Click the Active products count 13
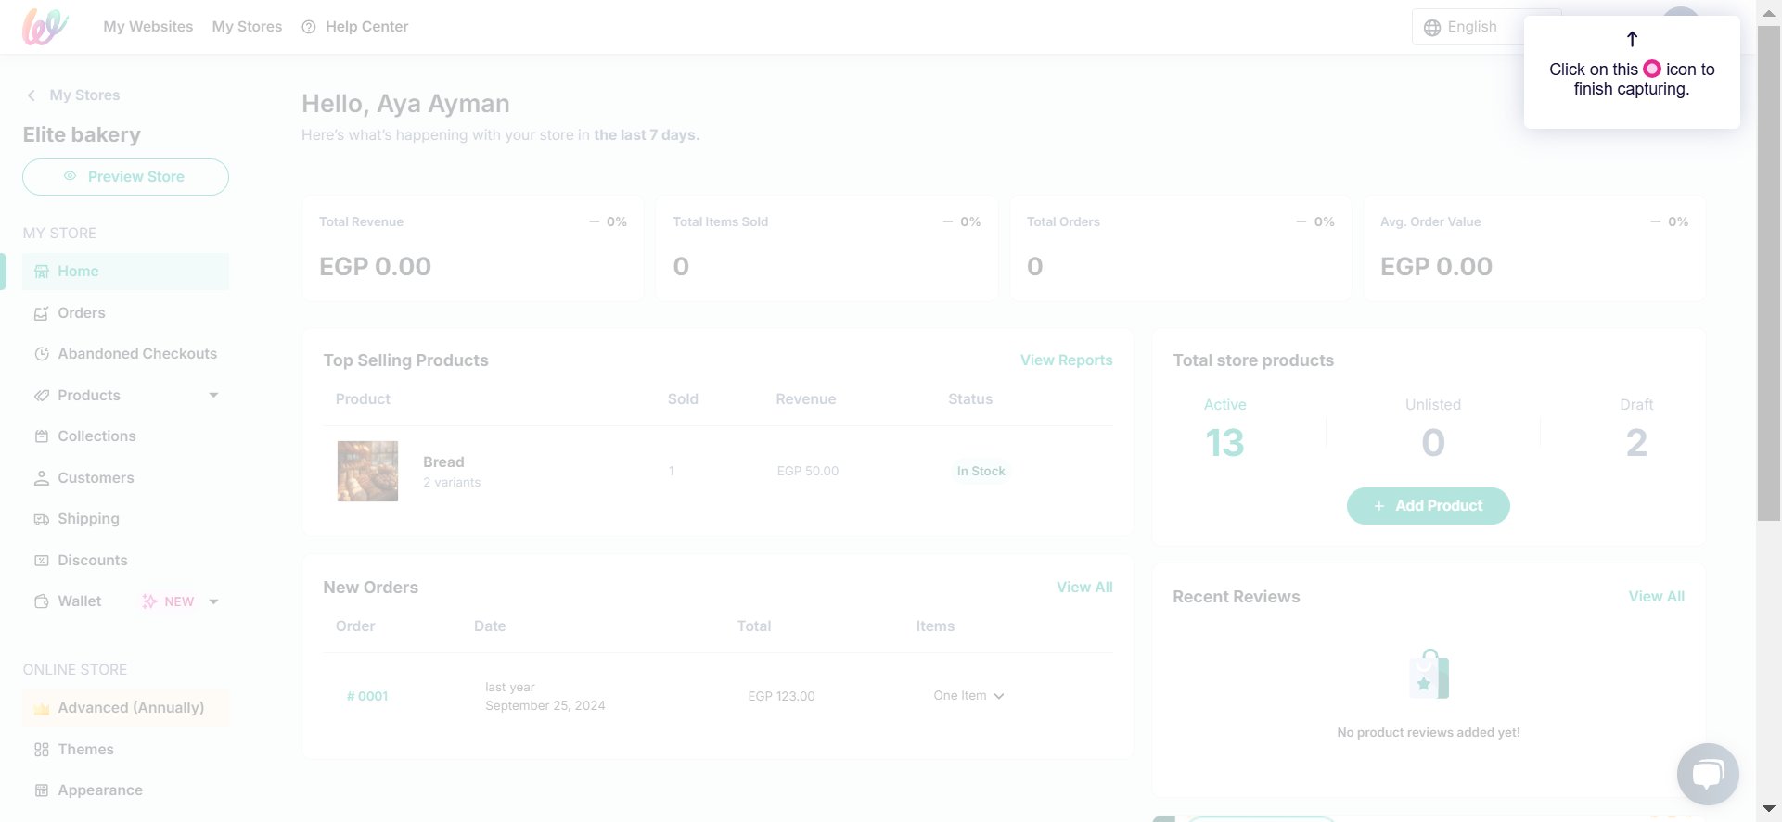Screen dimensions: 1782x822 (x=1224, y=443)
